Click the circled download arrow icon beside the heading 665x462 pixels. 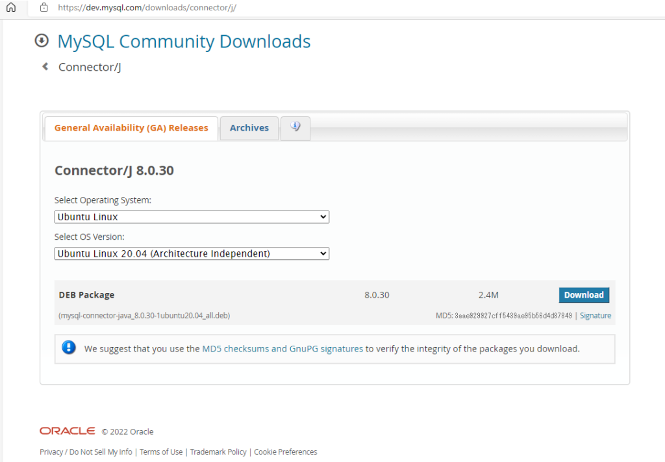coord(42,40)
